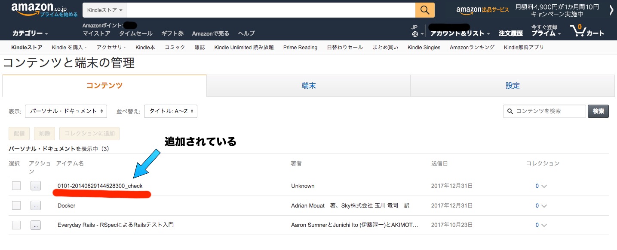Select the checkbox for the Docker item

point(16,205)
